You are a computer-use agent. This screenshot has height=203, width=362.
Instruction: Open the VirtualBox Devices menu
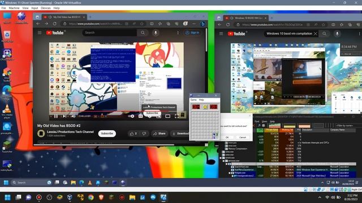tap(46, 8)
